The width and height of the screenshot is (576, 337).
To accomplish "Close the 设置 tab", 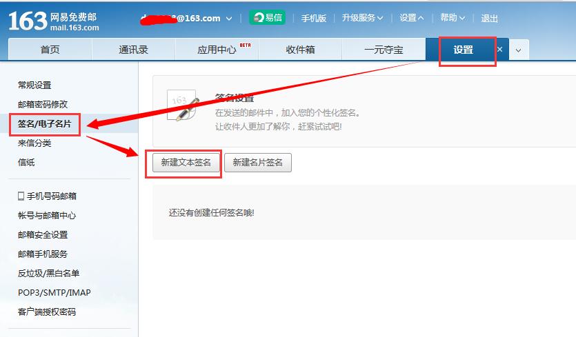I will 499,49.
